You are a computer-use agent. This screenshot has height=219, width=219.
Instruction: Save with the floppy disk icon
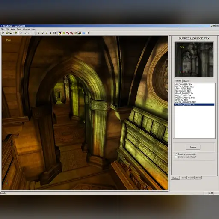pos(11,33)
